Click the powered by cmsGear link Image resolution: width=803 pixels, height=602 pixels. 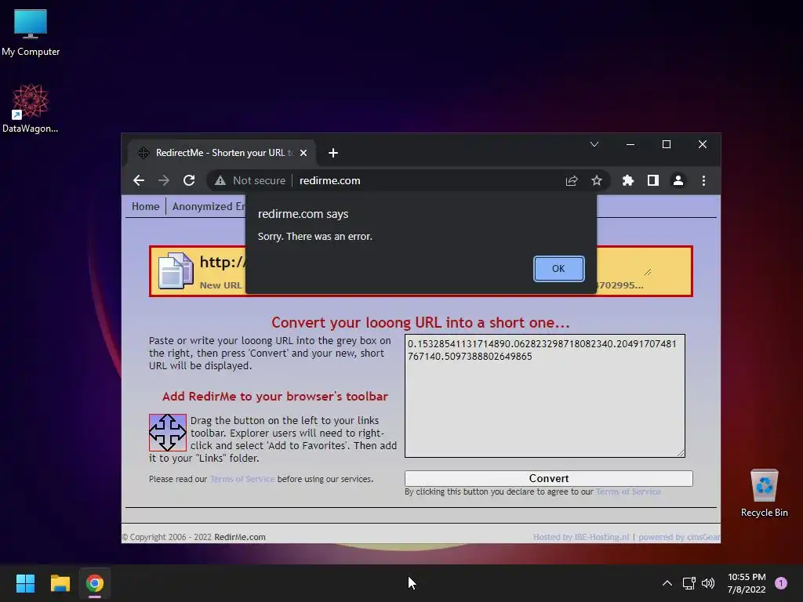679,537
